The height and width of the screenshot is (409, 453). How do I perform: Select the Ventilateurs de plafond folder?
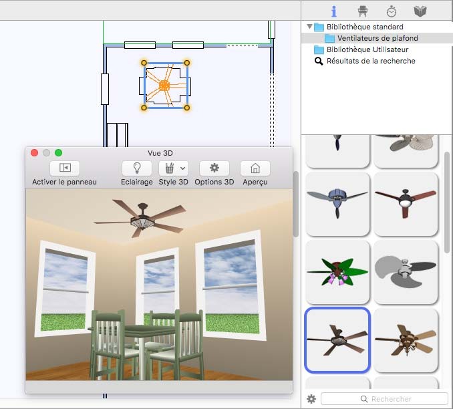(x=377, y=38)
